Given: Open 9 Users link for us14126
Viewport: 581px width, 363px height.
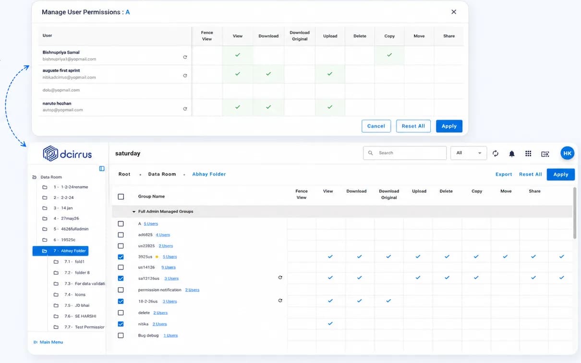Looking at the screenshot, I should 169,268.
